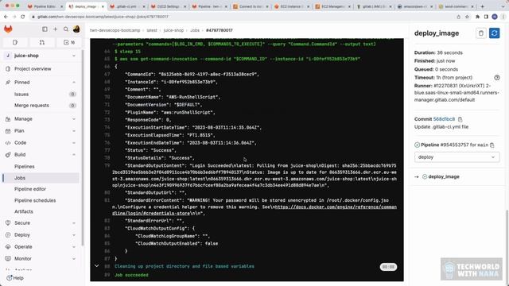Image resolution: width=509 pixels, height=286 pixels.
Task: Open the Help menu
Action: pos(15,278)
